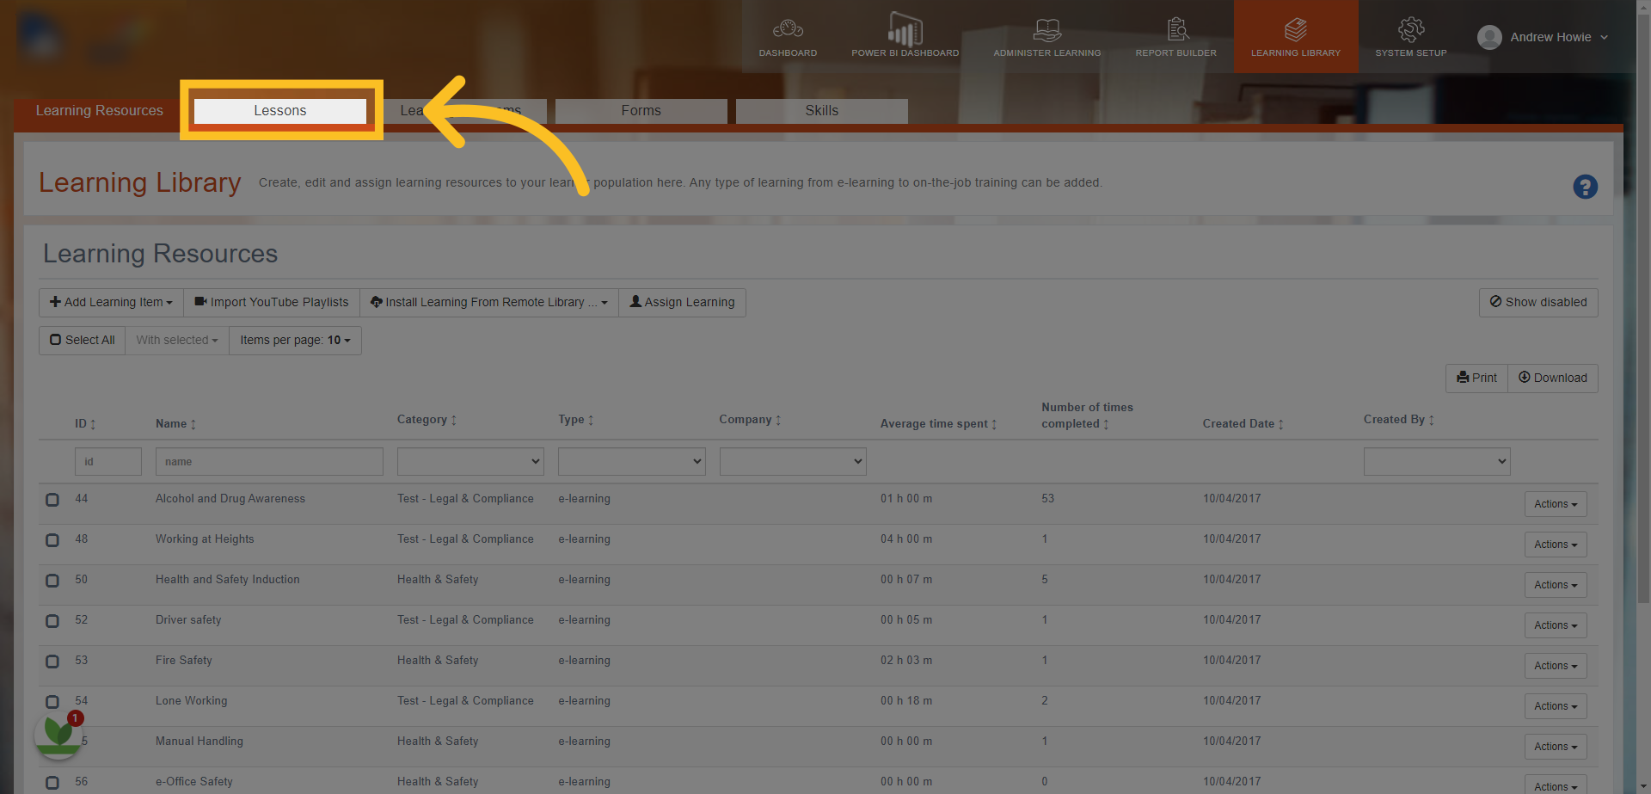
Task: Open the blue help question mark icon
Action: (1585, 187)
